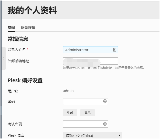This screenshot has height=139, width=160.
Task: Click the key icon in 密码 field
Action: pos(105,101)
